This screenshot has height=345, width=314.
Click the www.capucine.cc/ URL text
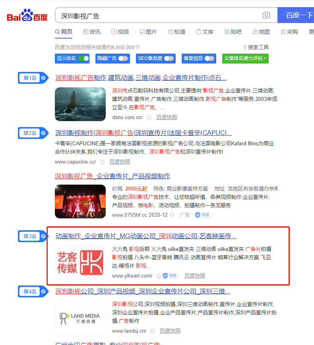click(76, 162)
